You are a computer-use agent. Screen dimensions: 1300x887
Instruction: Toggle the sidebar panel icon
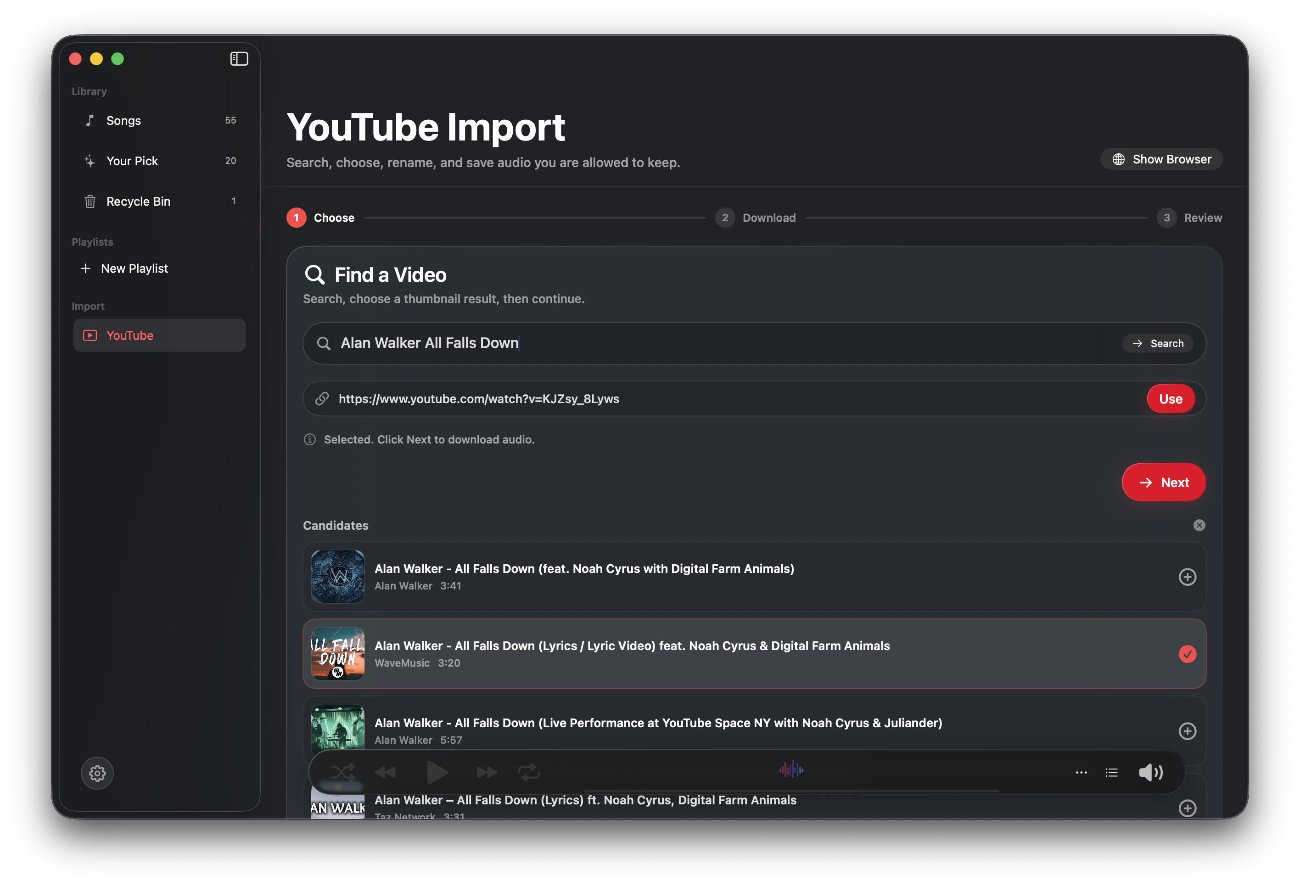(239, 59)
